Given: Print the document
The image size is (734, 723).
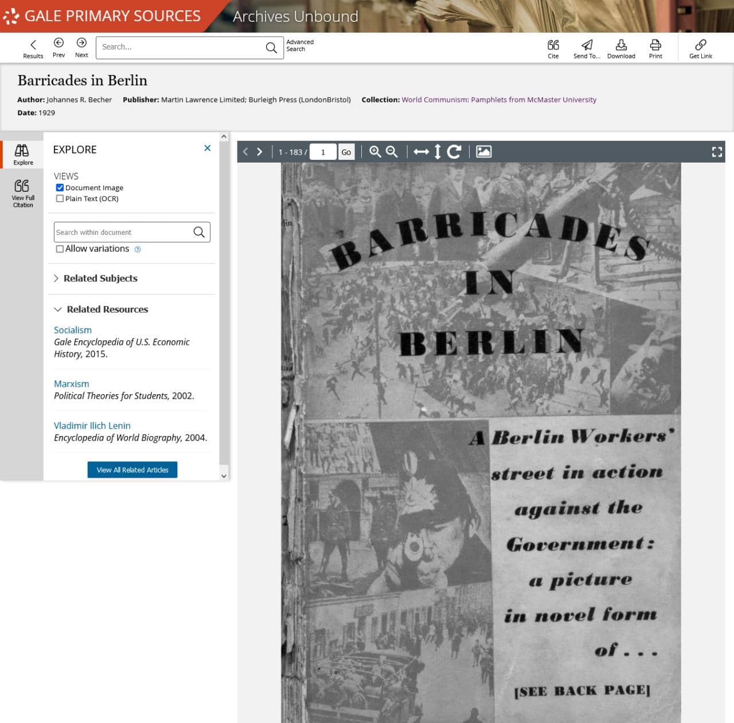Looking at the screenshot, I should click(655, 49).
